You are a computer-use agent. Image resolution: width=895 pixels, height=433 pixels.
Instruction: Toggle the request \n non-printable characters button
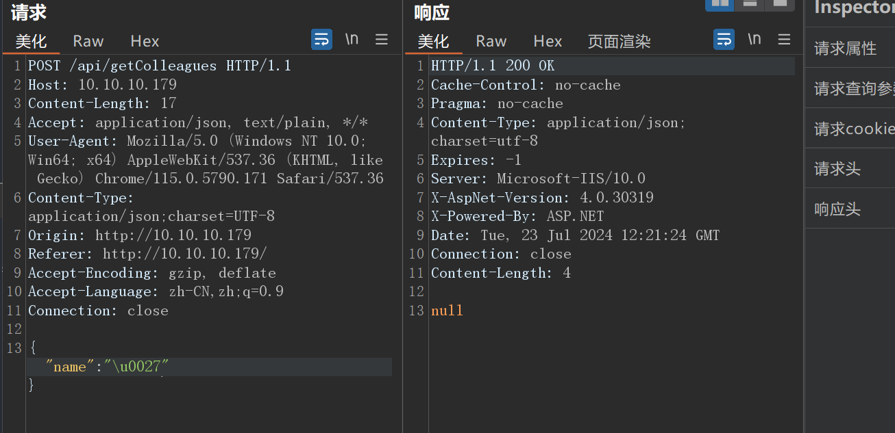coord(352,39)
